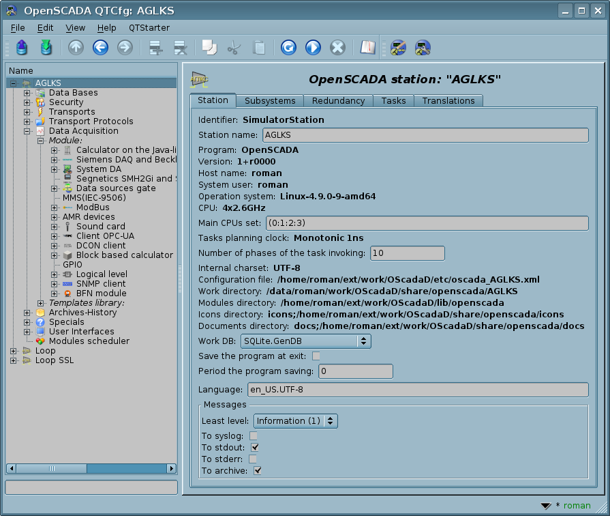Screen dimensions: 610x516
Task: Click the station logo beside the page title
Action: (199, 79)
